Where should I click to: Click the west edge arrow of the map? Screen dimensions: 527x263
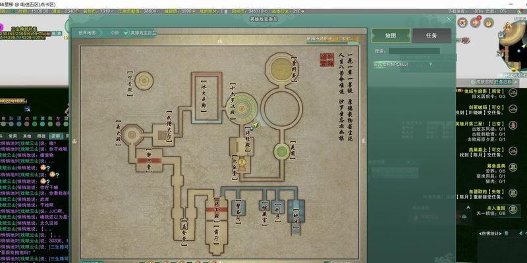(74, 141)
